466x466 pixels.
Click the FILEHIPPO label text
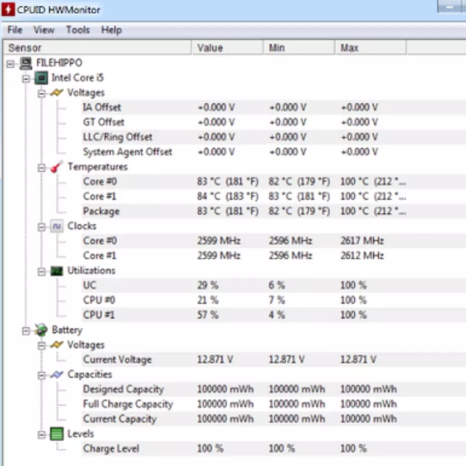coord(59,63)
